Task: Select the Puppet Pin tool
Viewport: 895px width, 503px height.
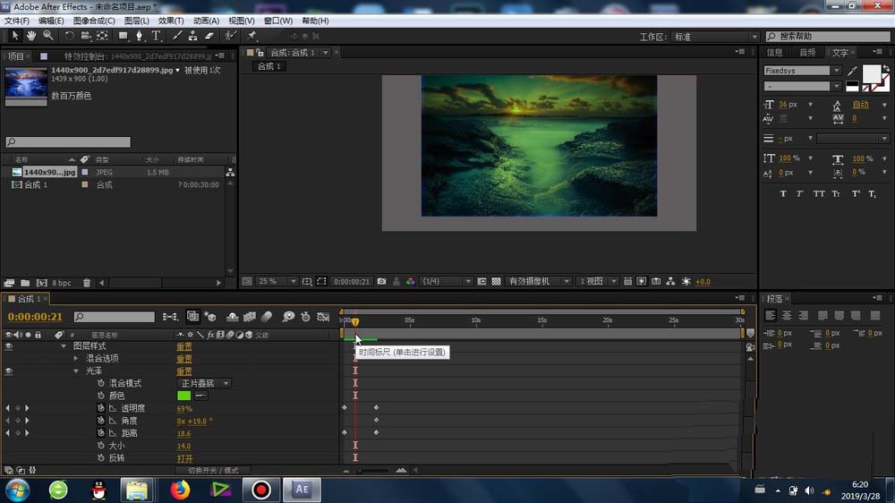Action: pyautogui.click(x=251, y=36)
